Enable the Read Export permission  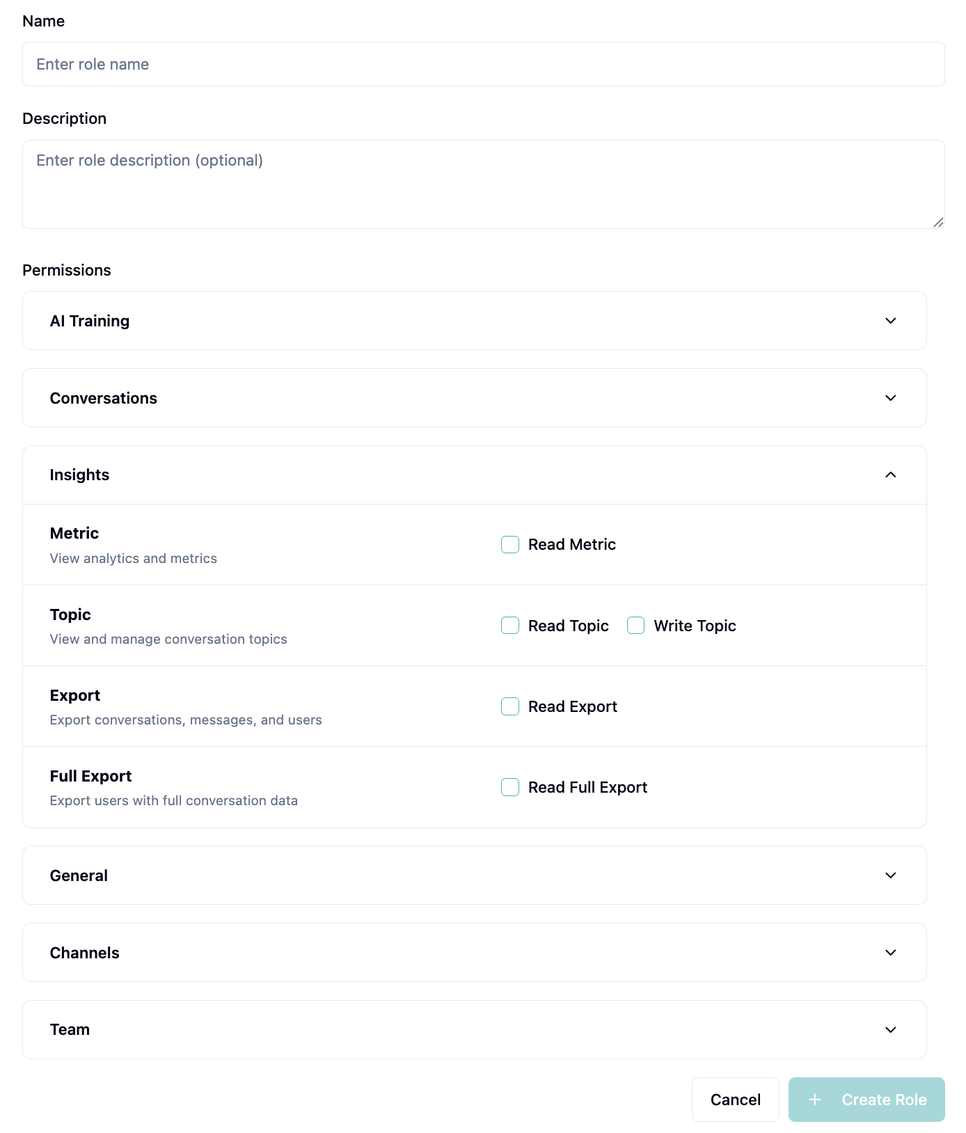pos(509,706)
